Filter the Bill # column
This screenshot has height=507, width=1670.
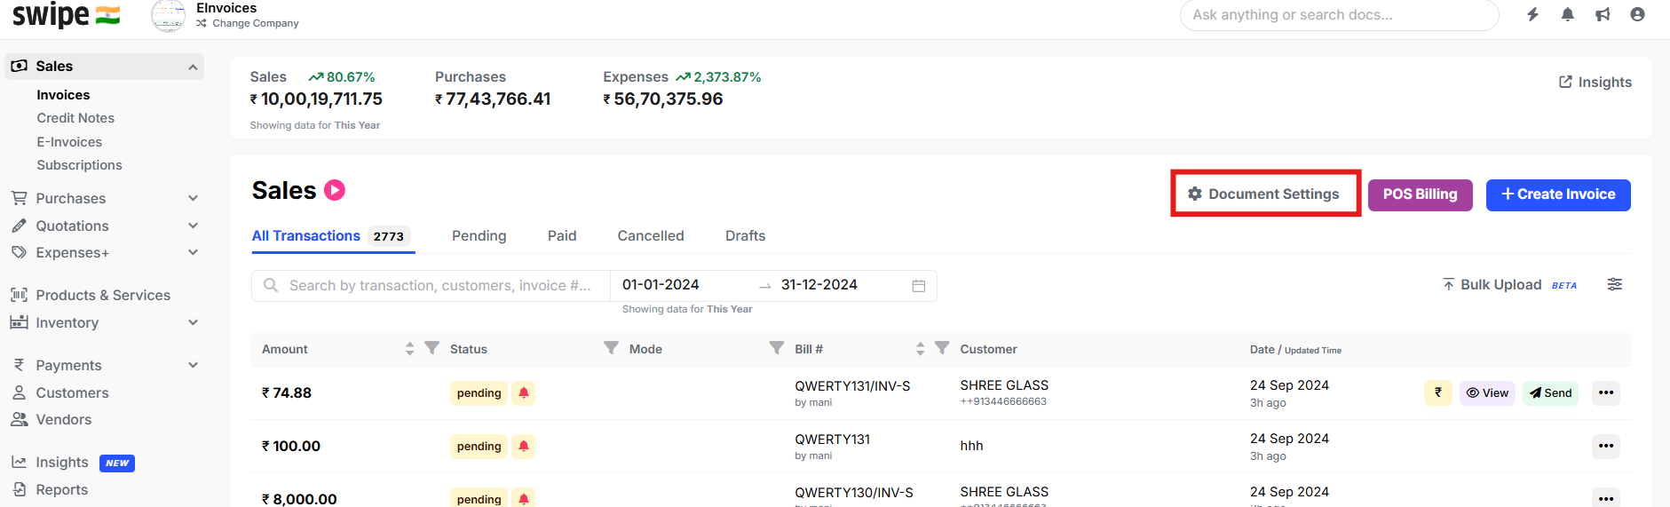point(942,348)
